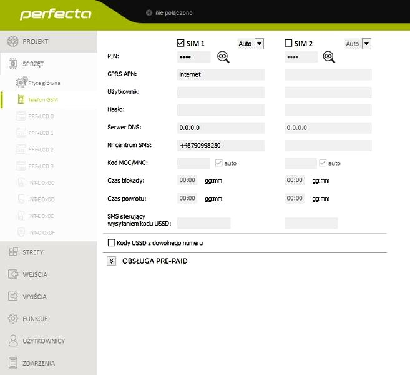Reveal SIM 1 PIN with eye icon
The height and width of the screenshot is (375, 410).
point(223,57)
